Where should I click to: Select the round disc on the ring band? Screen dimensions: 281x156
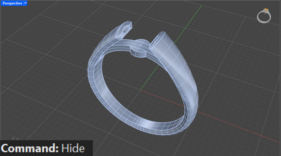[x=139, y=49]
